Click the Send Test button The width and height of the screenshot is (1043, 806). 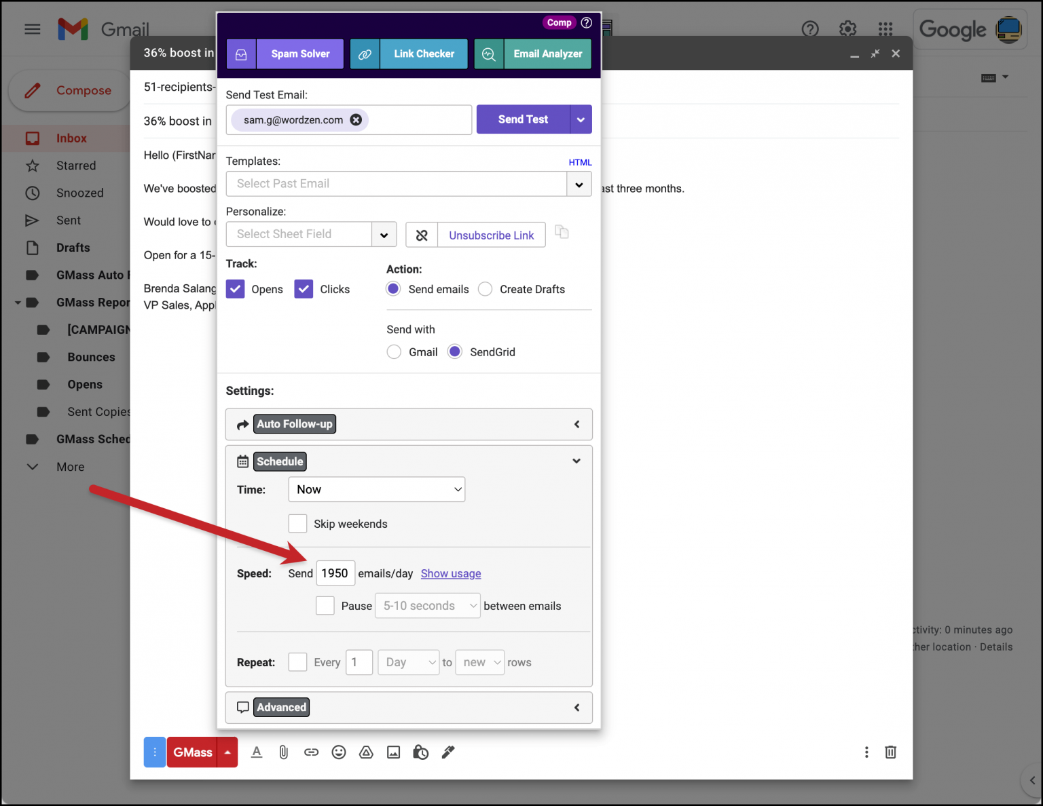(x=522, y=119)
